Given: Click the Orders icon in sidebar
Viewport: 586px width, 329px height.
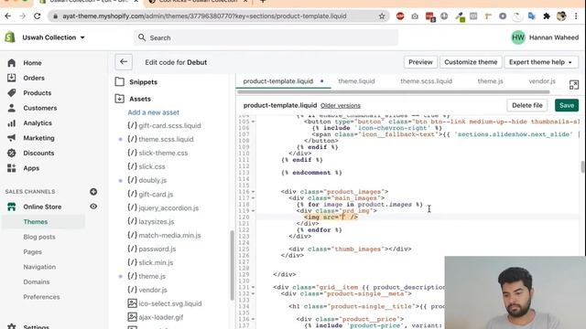Looking at the screenshot, I should click(12, 78).
